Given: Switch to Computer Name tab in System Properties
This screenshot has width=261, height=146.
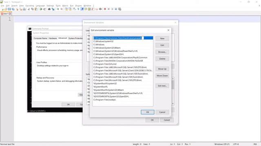Looking at the screenshot, I should click(40, 38).
